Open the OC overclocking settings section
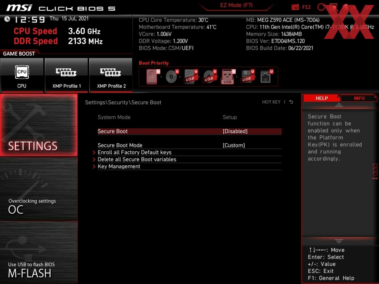 39,189
